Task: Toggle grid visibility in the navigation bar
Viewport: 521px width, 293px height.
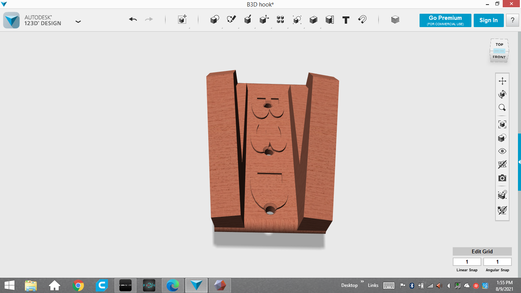Action: 502,164
